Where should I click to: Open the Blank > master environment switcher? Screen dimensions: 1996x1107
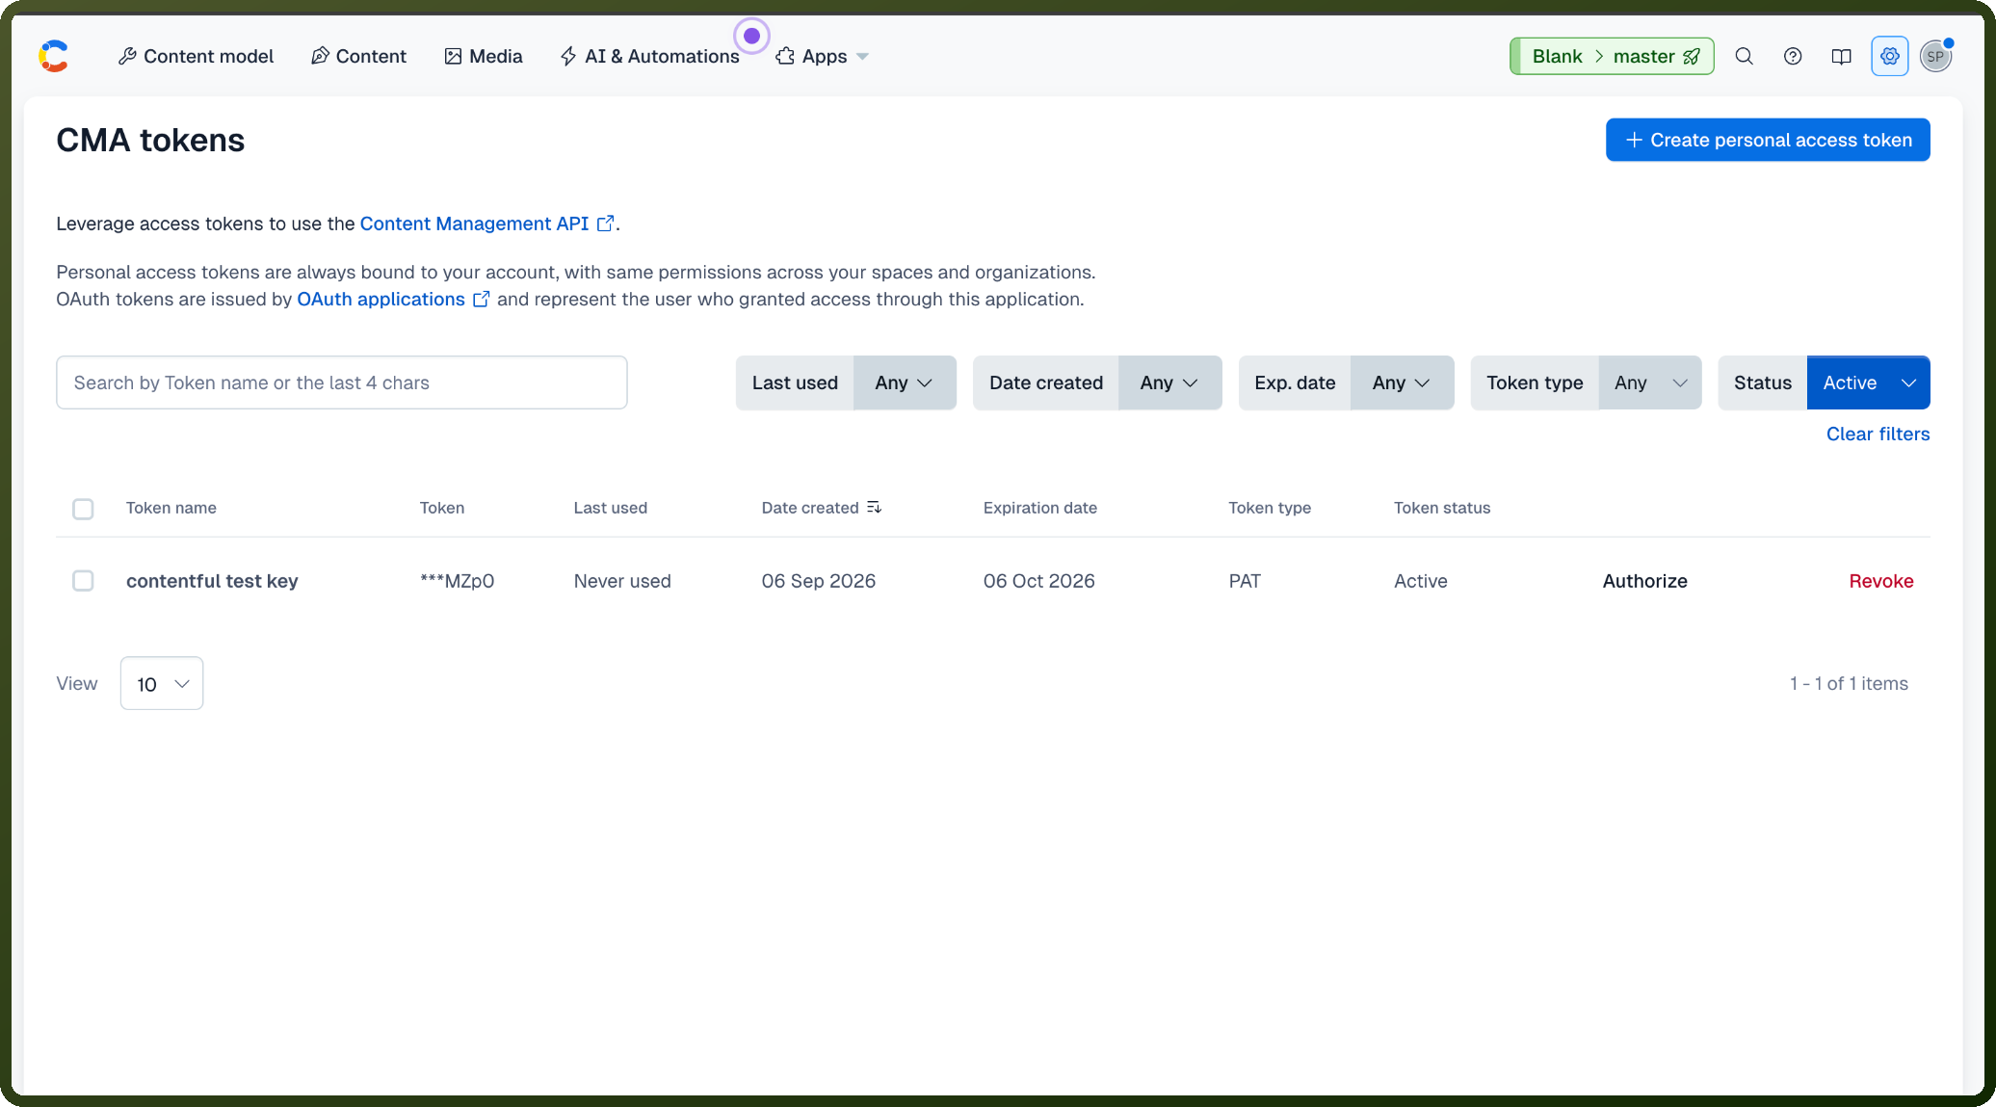pos(1612,56)
